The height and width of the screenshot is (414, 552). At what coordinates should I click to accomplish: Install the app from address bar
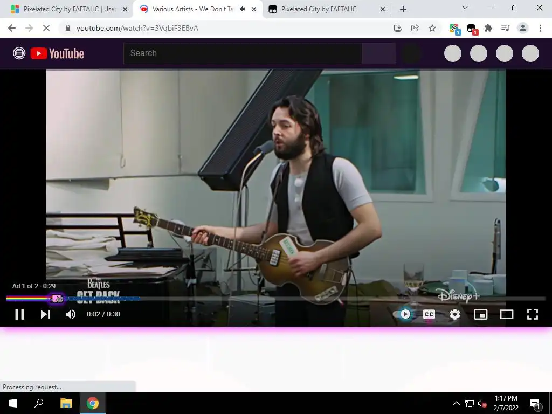[x=397, y=28]
